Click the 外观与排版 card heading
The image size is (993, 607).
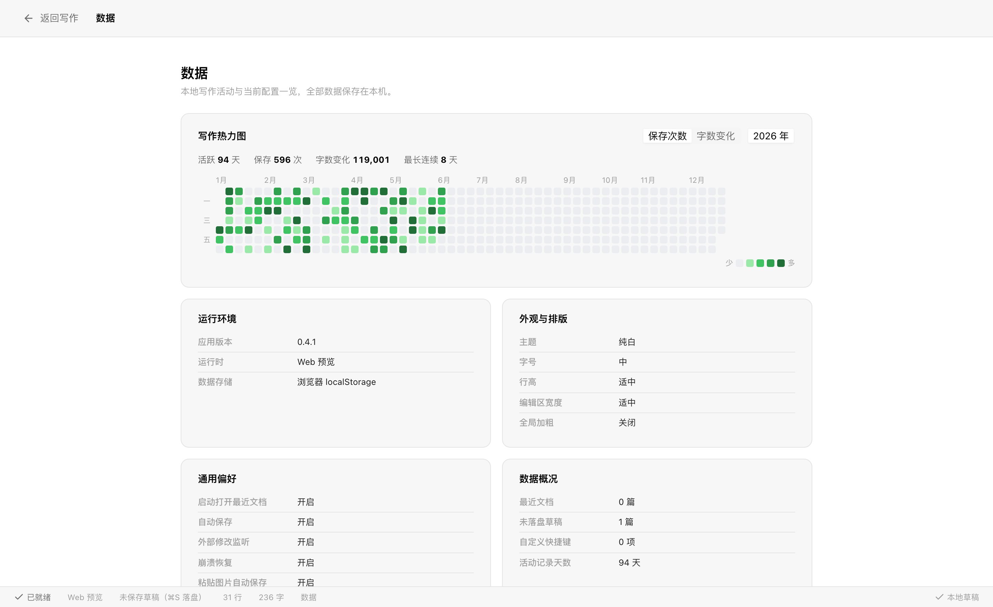pyautogui.click(x=543, y=319)
